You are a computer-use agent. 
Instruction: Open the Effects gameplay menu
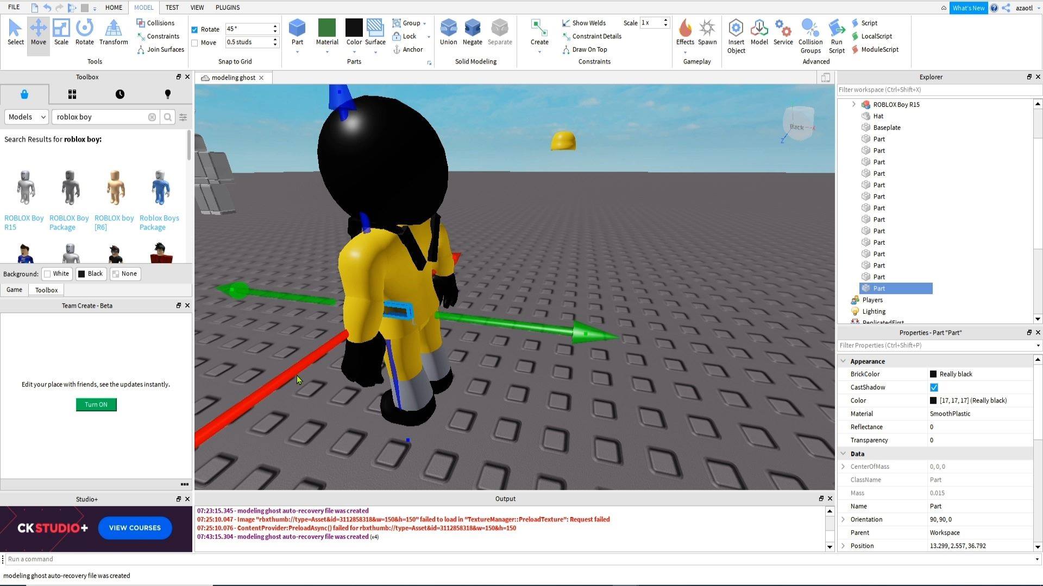tap(685, 33)
